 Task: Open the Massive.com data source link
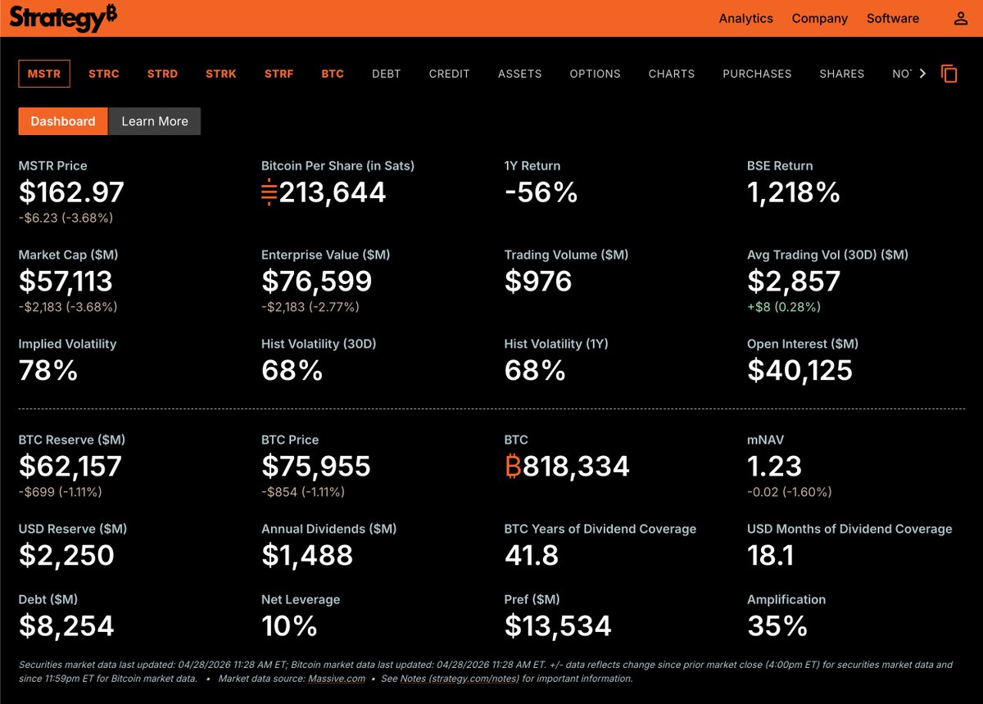(x=337, y=679)
